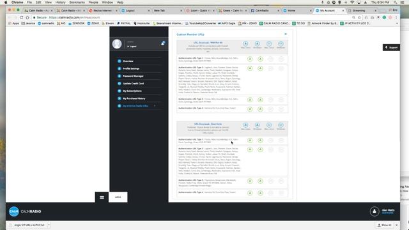Click second green icon in Port 80 Type 3 row
Viewport: 409px width, 230px height.
pyautogui.click(x=260, y=100)
